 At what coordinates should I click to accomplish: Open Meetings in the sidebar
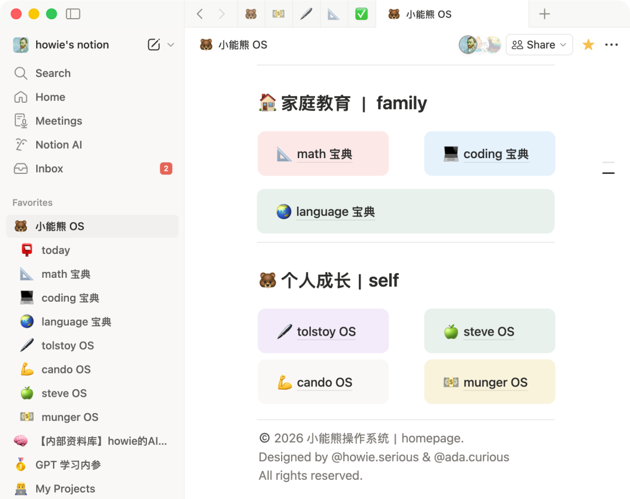pos(92,121)
